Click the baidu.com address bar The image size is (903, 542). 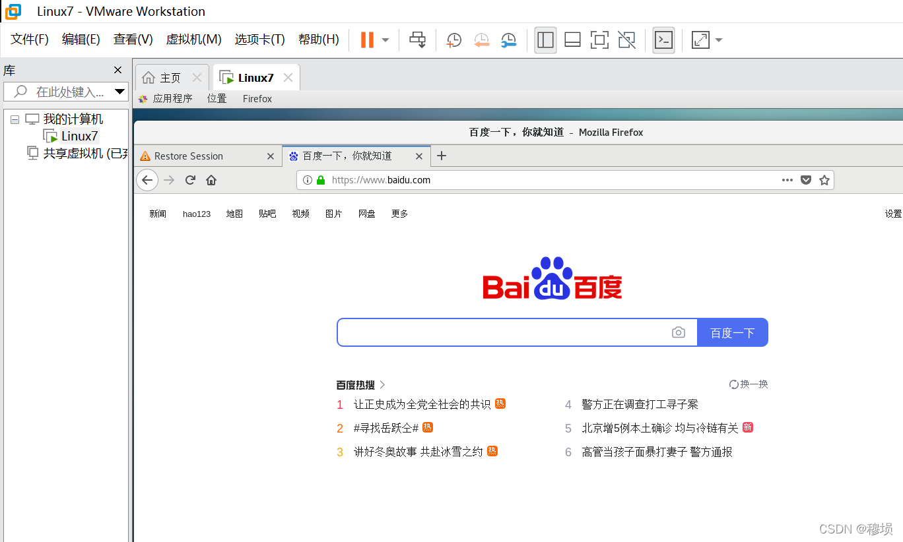tap(565, 180)
